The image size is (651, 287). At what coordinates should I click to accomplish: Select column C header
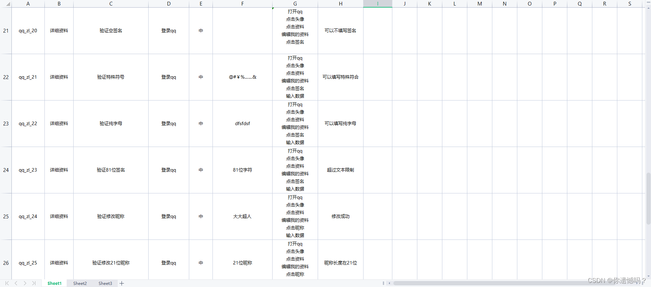111,4
